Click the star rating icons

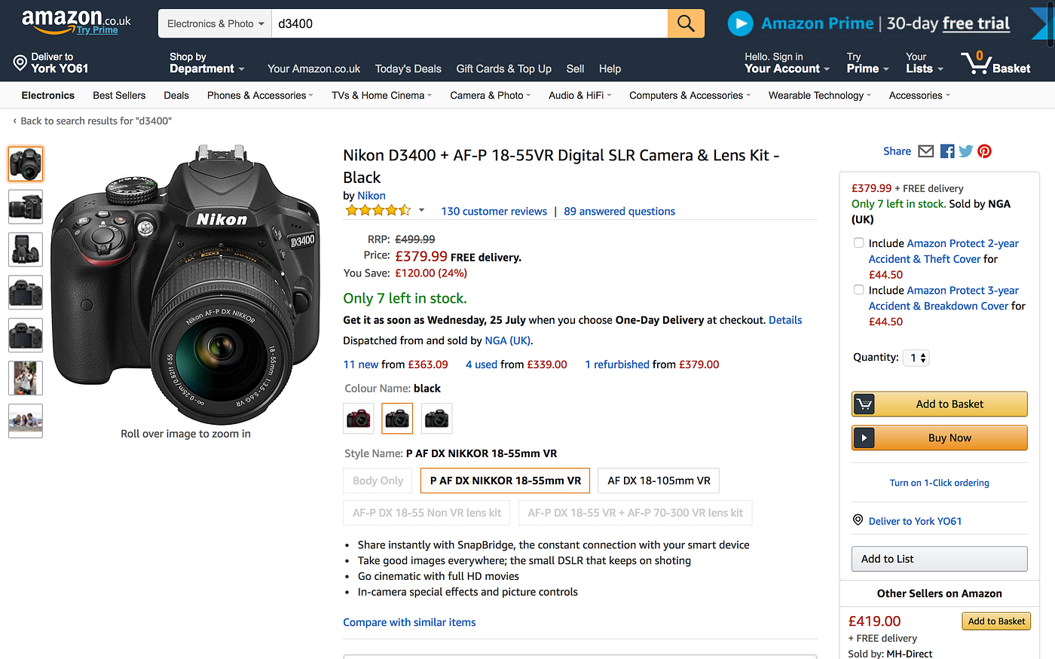point(378,211)
